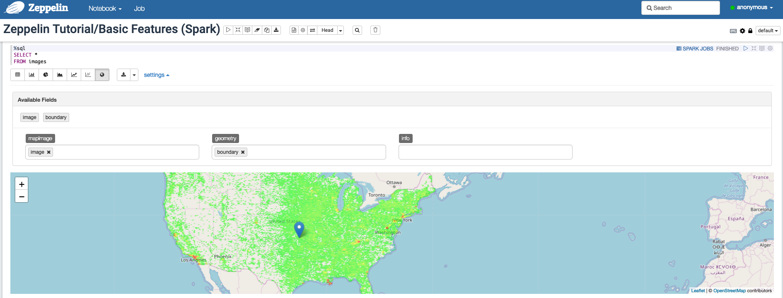Click the empty info field box
783x298 pixels.
coord(485,152)
